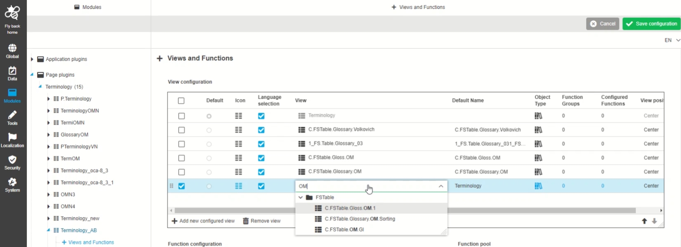681x247 pixels.
Task: Open the Data section in sidebar
Action: 12,73
